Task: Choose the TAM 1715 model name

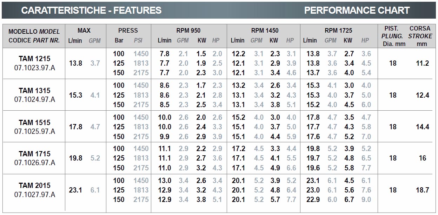Action: (34, 154)
